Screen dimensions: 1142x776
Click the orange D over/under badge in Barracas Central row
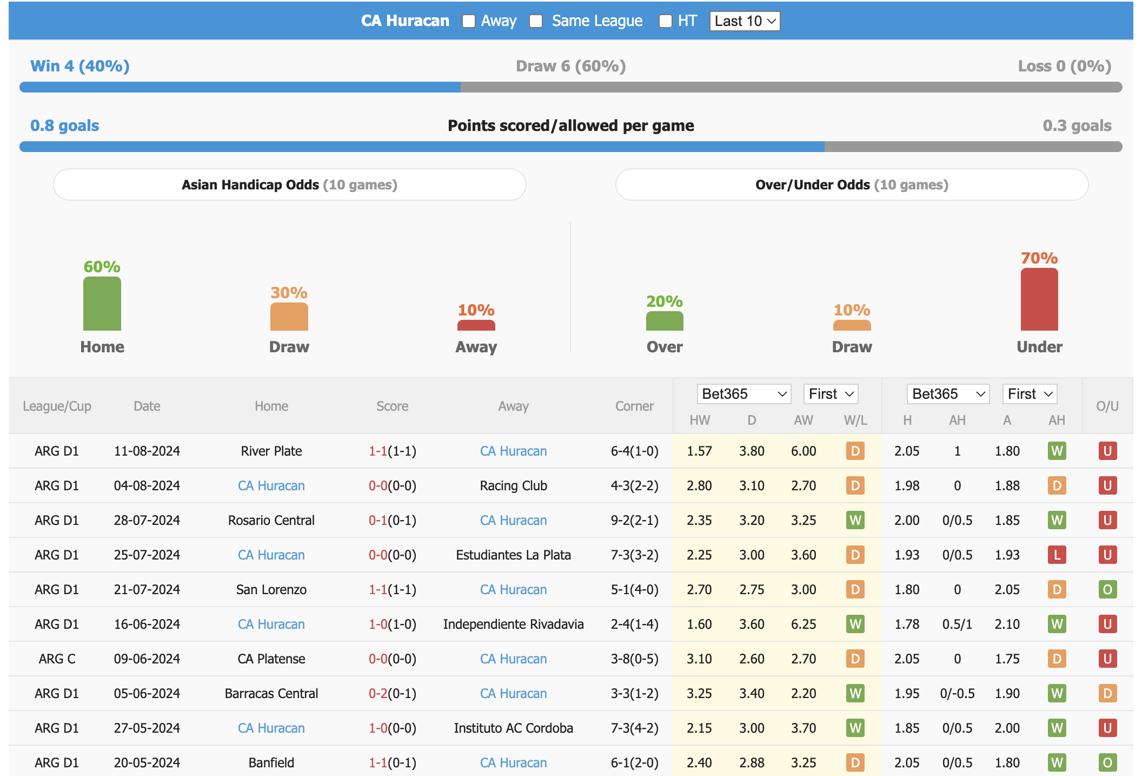pyautogui.click(x=1107, y=693)
